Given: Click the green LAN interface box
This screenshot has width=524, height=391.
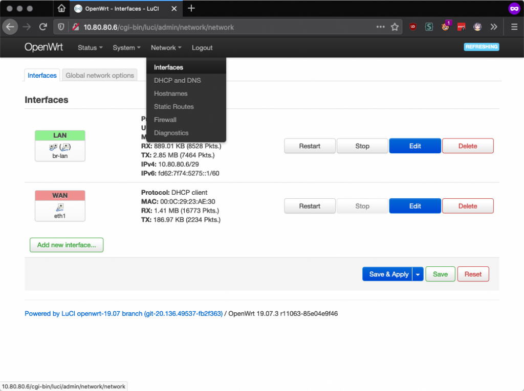Looking at the screenshot, I should pos(60,146).
